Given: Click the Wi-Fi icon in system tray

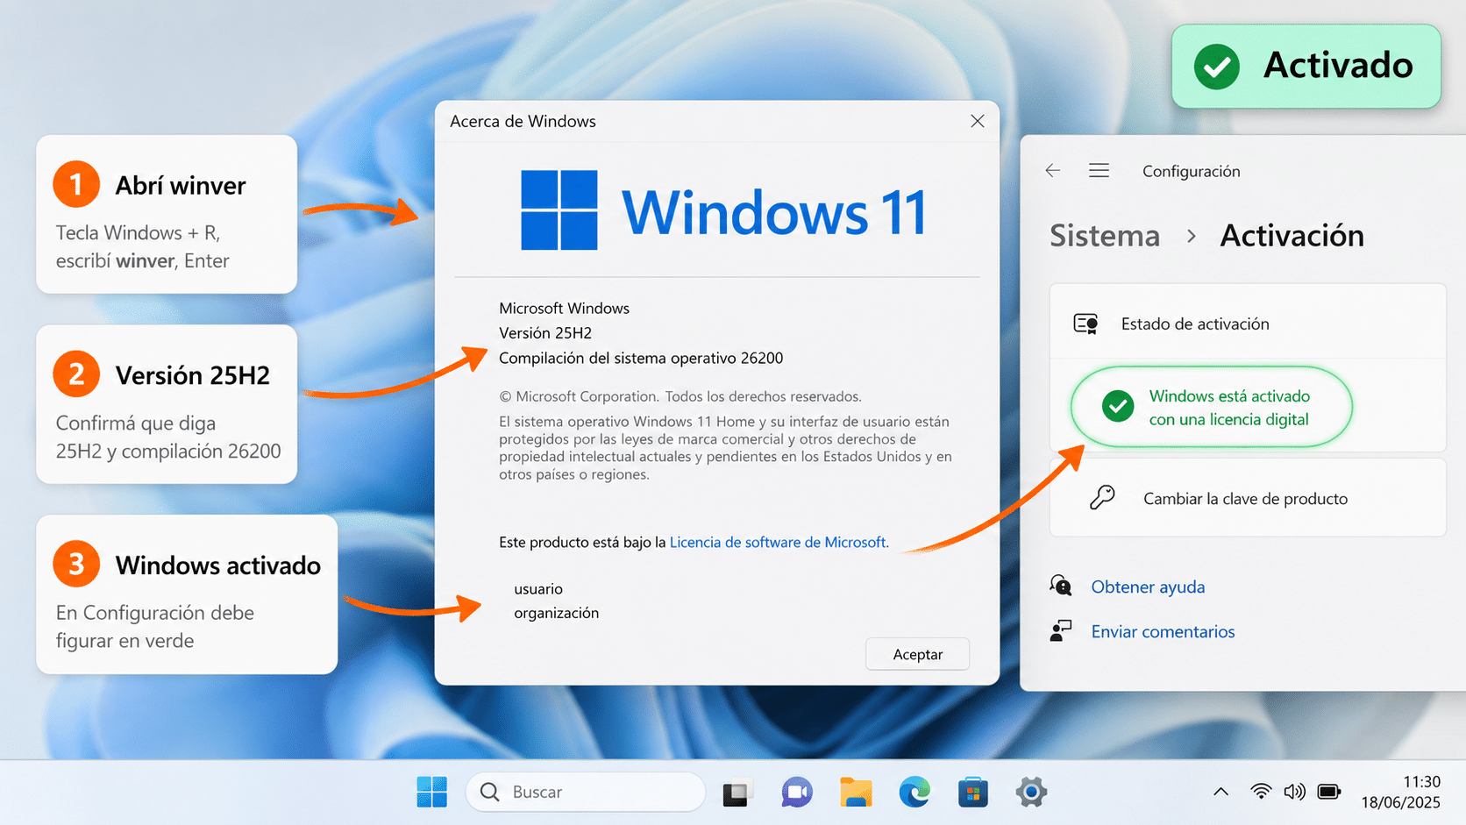Looking at the screenshot, I should [1261, 792].
